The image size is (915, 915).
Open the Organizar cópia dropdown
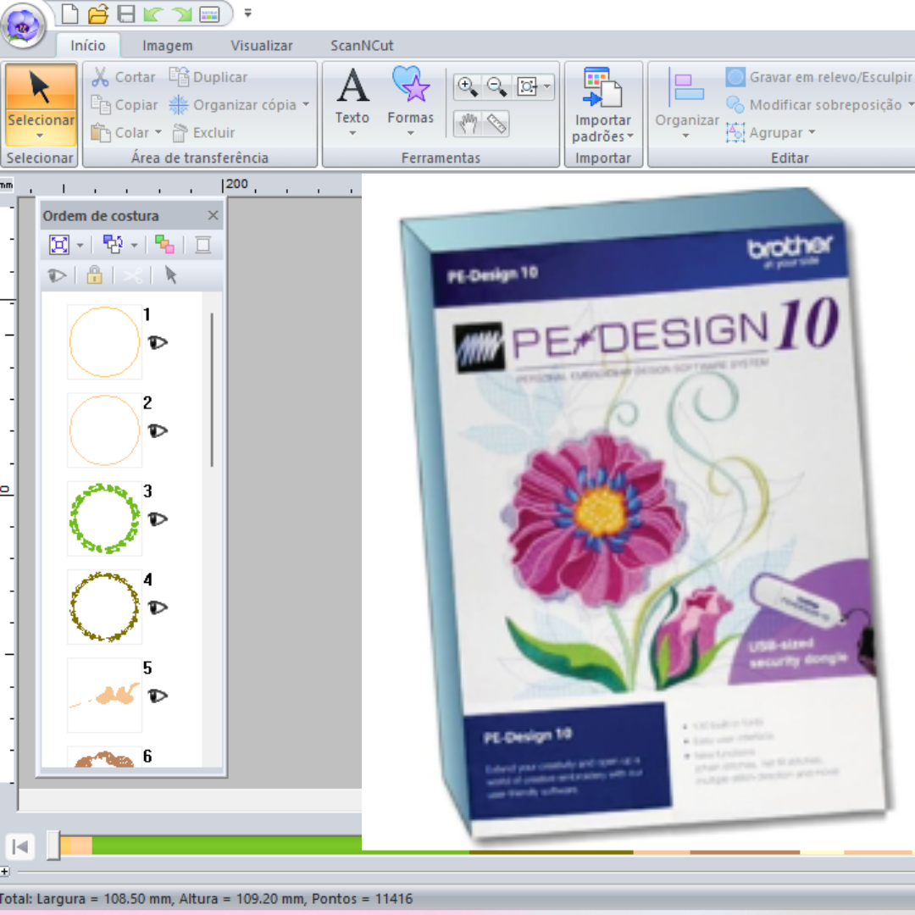point(243,104)
